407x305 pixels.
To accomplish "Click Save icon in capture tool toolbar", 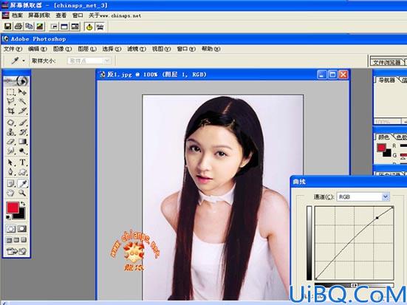I will pyautogui.click(x=8, y=27).
